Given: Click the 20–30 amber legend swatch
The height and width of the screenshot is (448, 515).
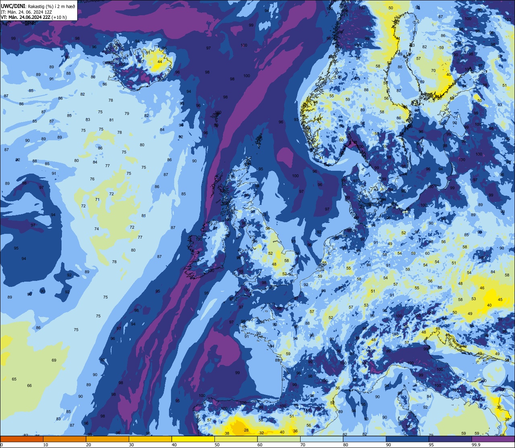Looking at the screenshot, I should 107,439.
